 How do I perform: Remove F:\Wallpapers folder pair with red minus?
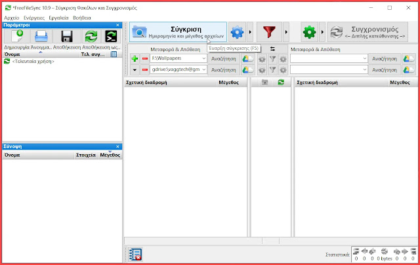145,58
